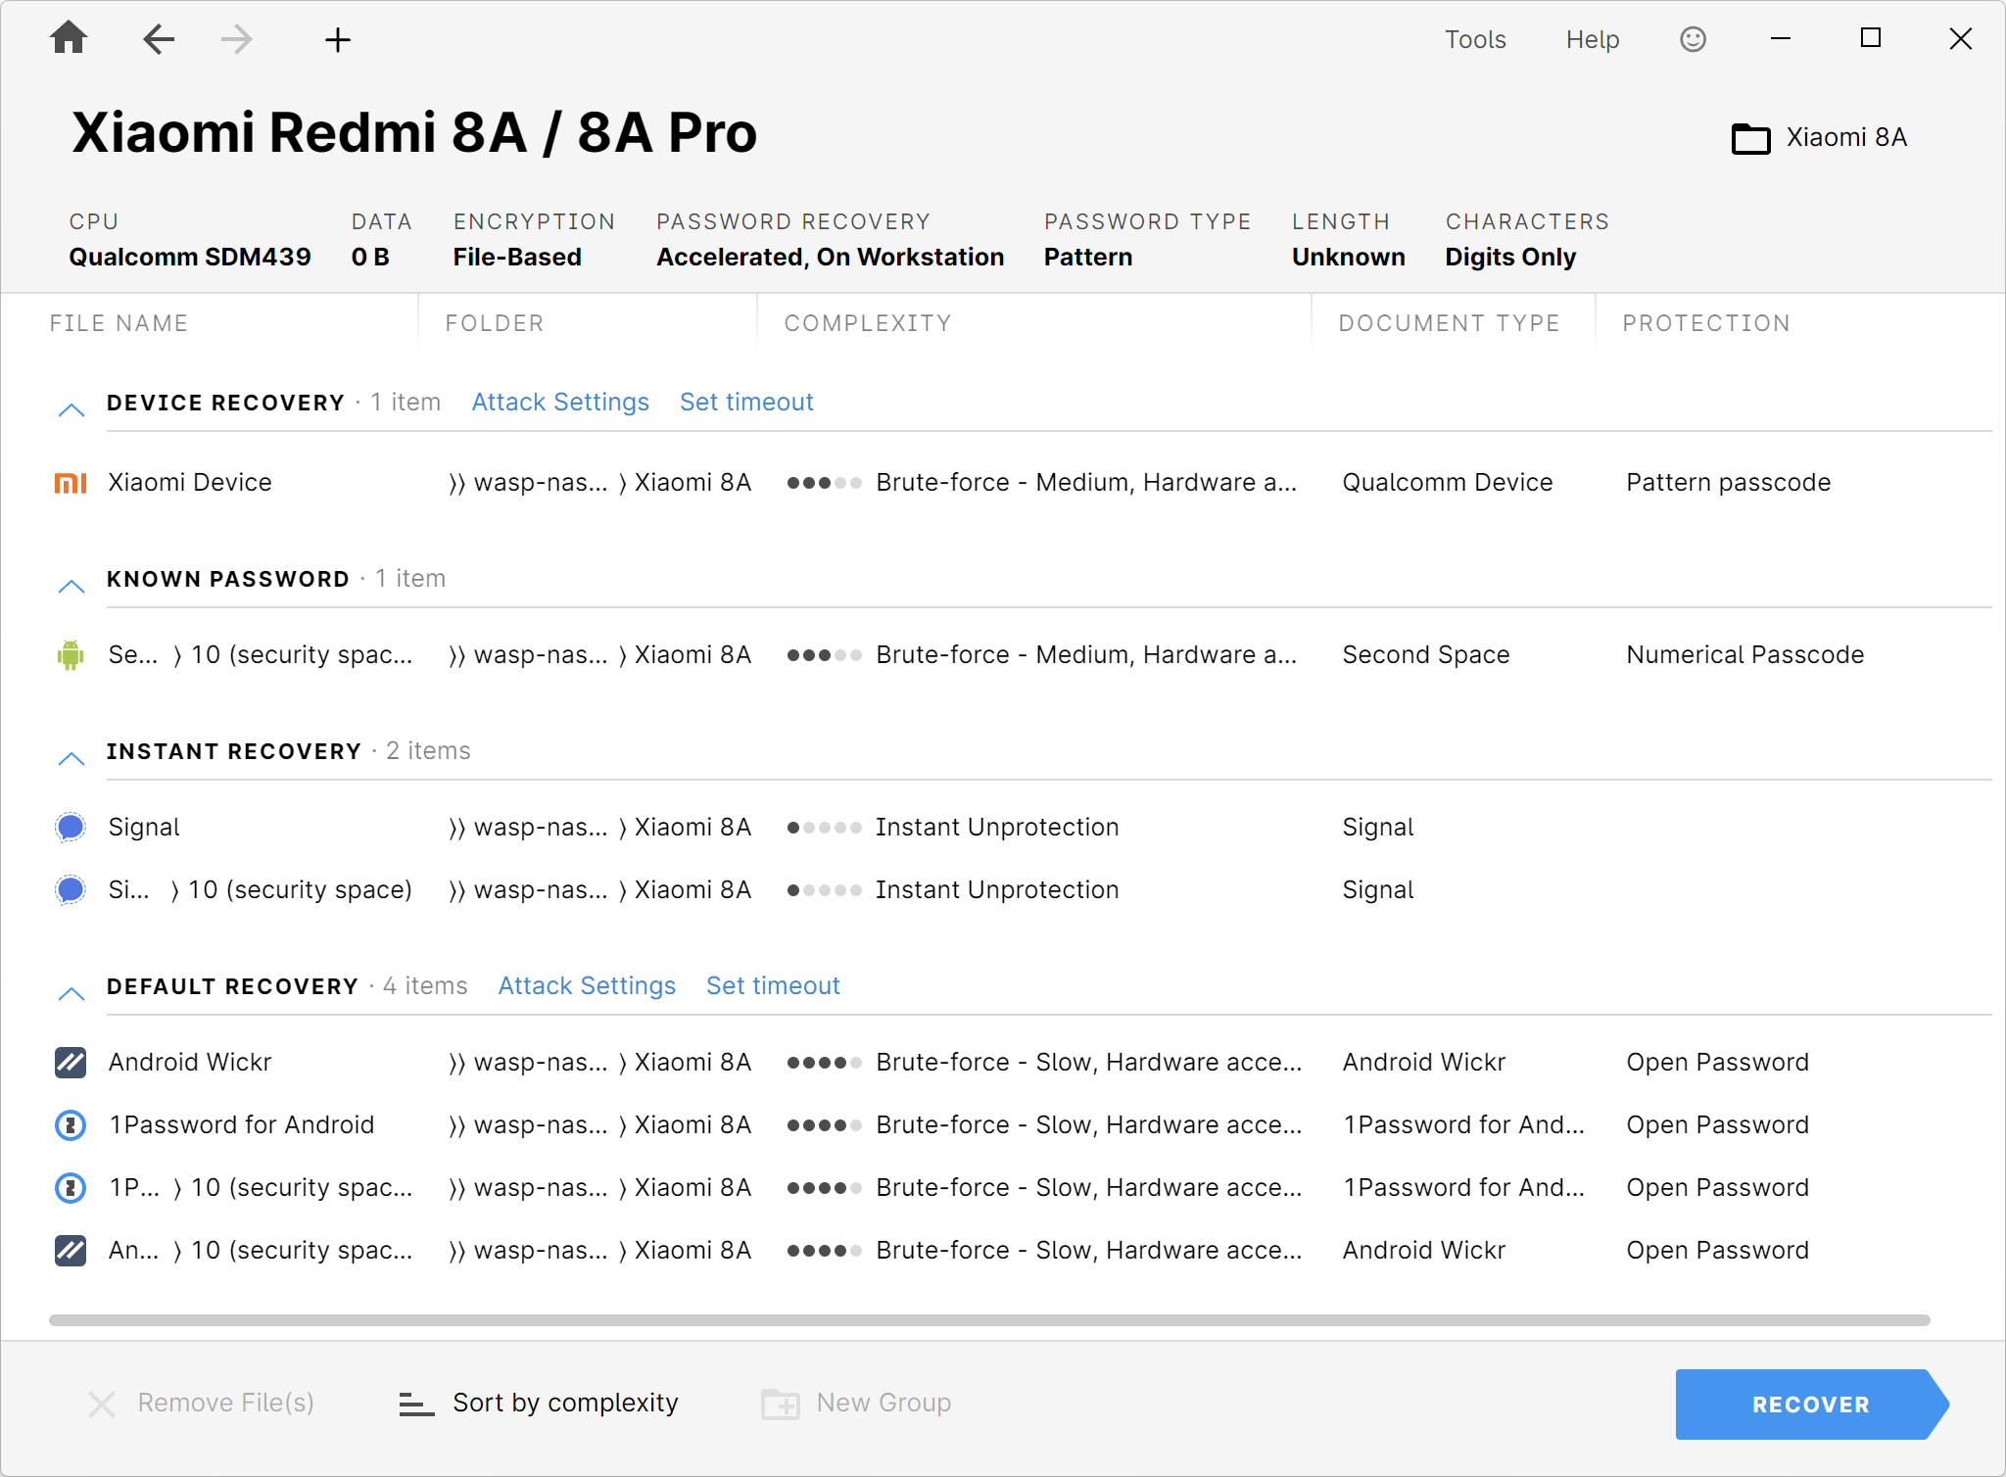This screenshot has width=2006, height=1477.
Task: Start recovery with the RECOVER button
Action: (x=1812, y=1405)
